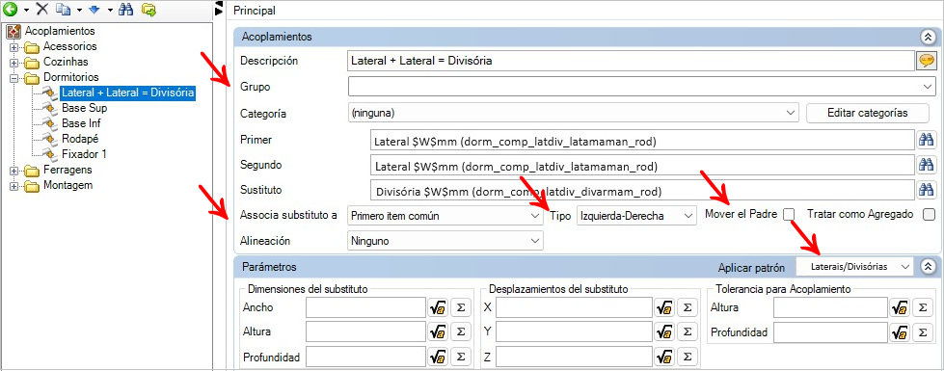Open the Tipo Izquierda-Derecha dropdown
The image size is (944, 371).
pyautogui.click(x=635, y=215)
